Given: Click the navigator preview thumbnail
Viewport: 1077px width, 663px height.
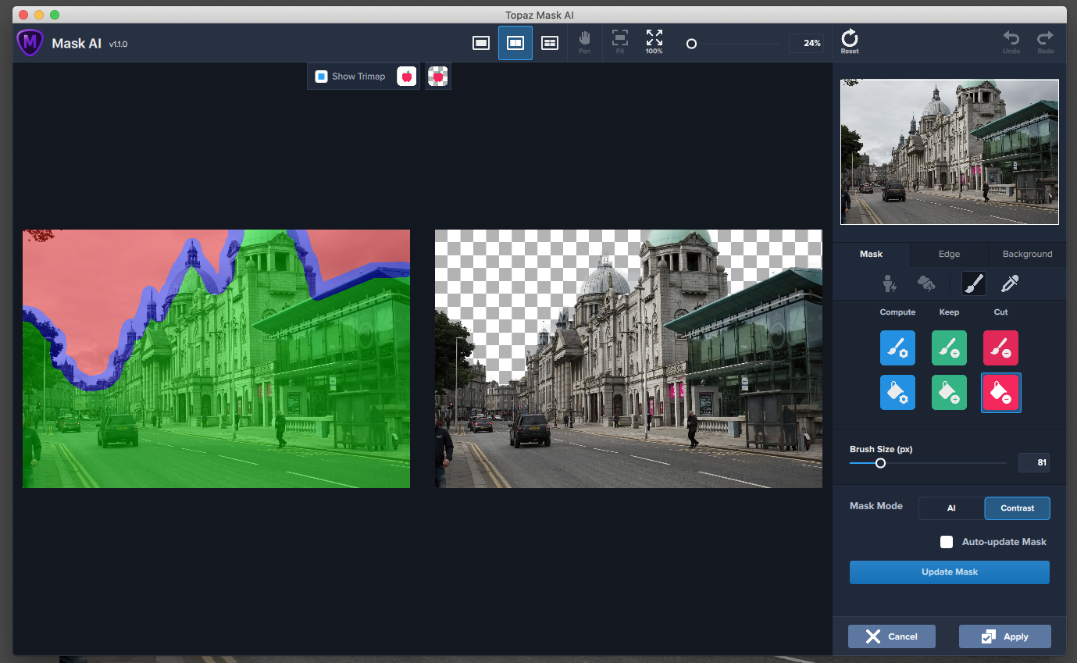Looking at the screenshot, I should (x=950, y=151).
